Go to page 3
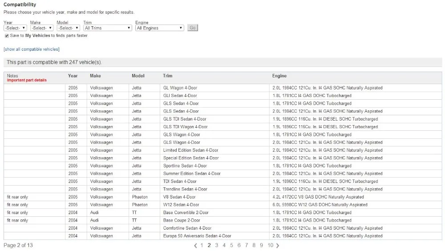The height and width of the screenshot is (251, 445). 217,245
